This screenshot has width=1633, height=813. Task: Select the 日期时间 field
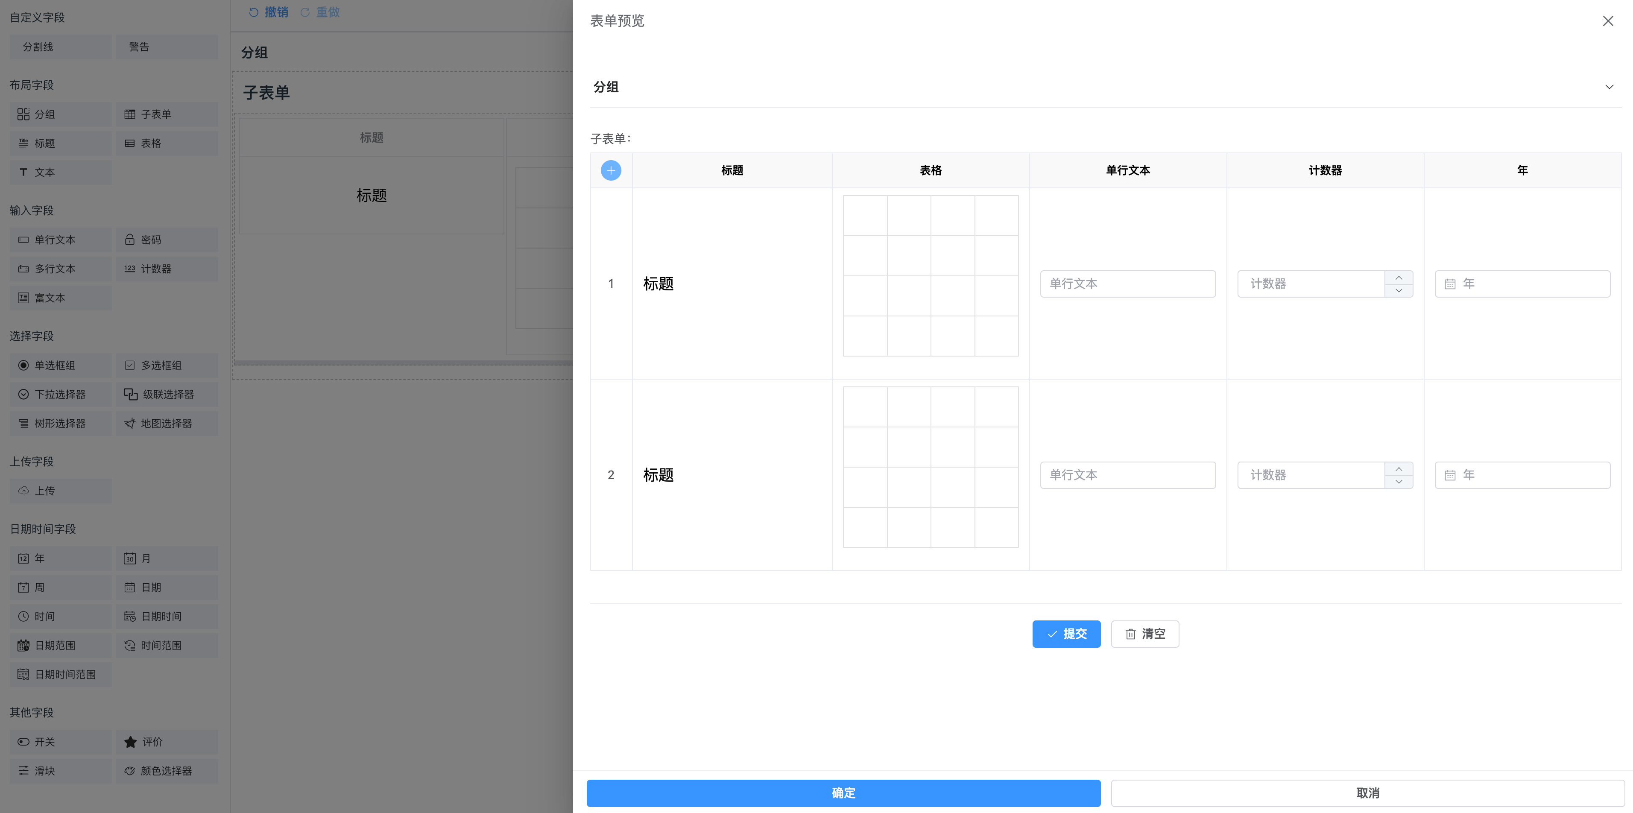point(167,617)
